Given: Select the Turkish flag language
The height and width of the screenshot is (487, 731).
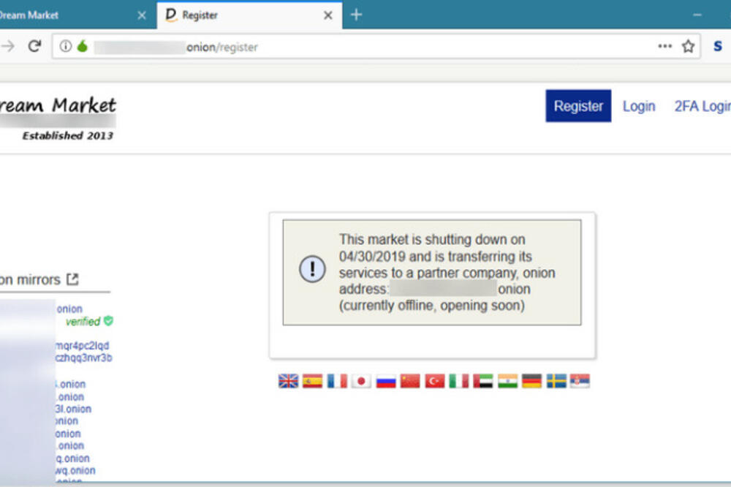Looking at the screenshot, I should (x=434, y=381).
